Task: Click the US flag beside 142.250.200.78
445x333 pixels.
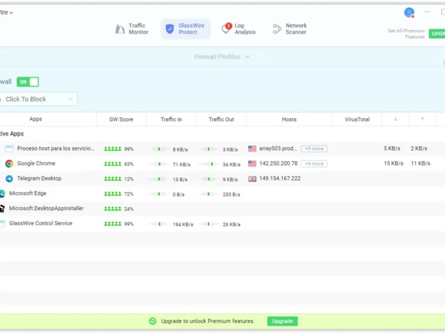Action: coord(253,164)
